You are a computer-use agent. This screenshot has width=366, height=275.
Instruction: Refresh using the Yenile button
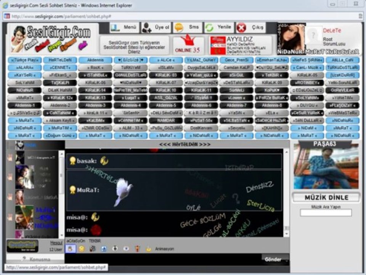point(220,27)
